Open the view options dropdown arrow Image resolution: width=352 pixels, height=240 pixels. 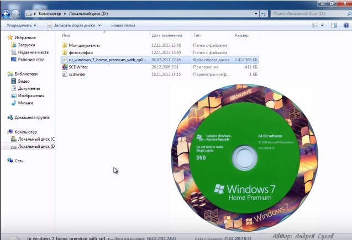(x=322, y=25)
